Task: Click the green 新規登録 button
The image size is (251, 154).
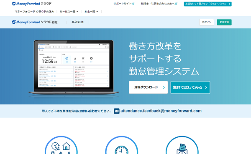Action: (x=224, y=22)
